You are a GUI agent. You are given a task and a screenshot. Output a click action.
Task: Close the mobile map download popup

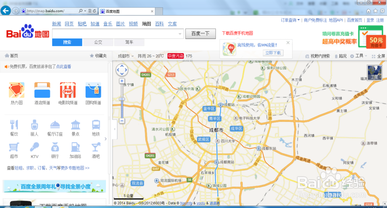[288, 42]
